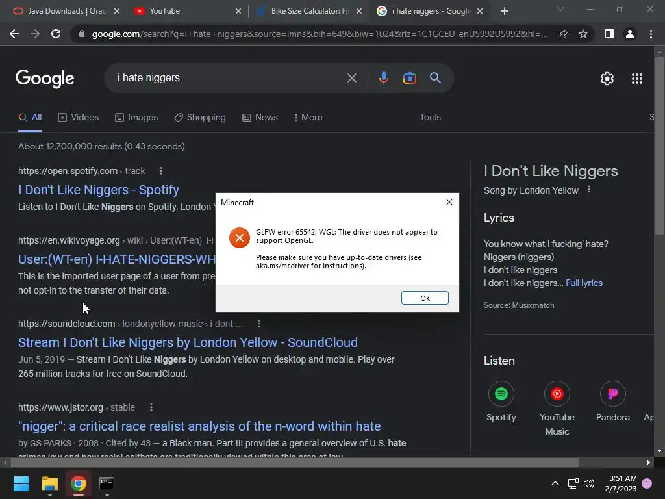The height and width of the screenshot is (499, 665).
Task: Open the Chrome side panel
Action: (x=609, y=34)
